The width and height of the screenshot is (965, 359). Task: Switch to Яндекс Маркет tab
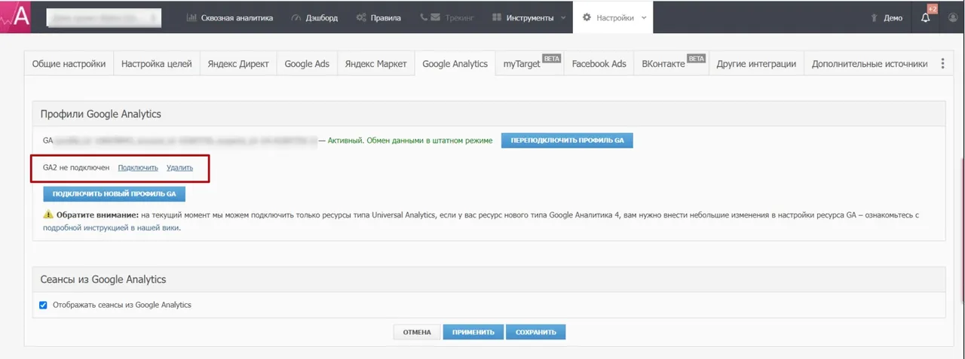[375, 64]
